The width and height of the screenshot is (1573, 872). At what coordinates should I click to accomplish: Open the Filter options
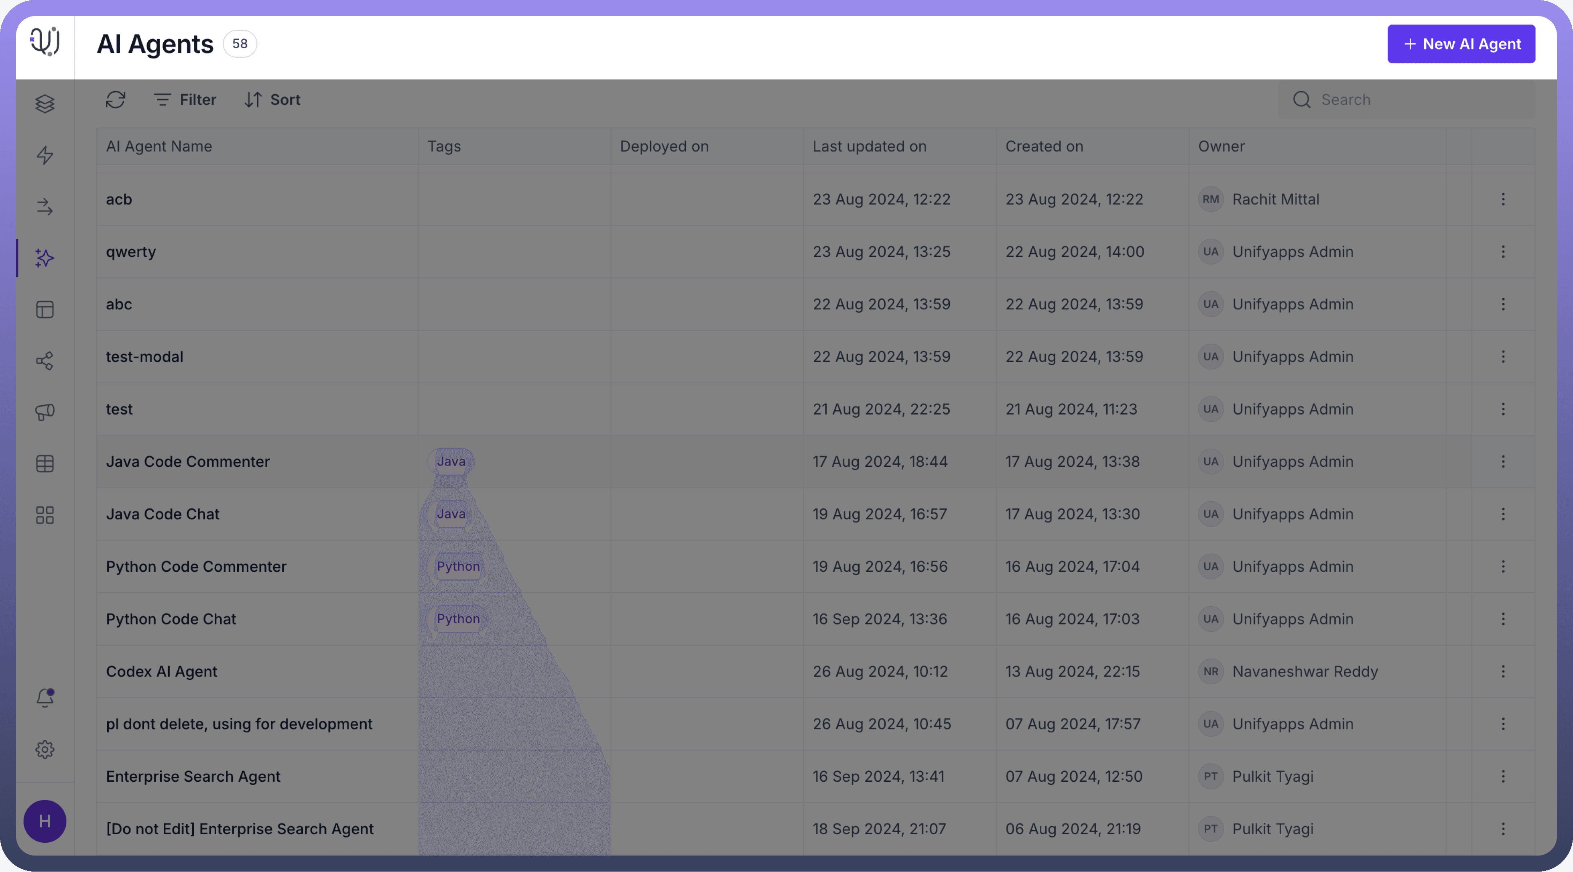click(x=185, y=100)
